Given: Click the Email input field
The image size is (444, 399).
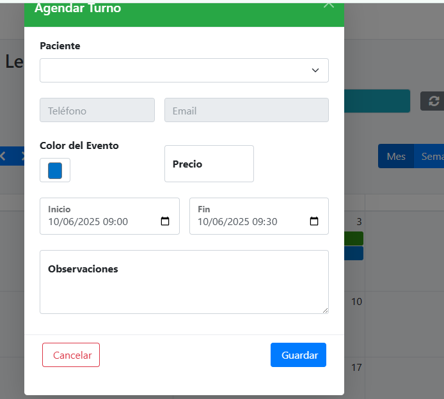Looking at the screenshot, I should coord(246,110).
